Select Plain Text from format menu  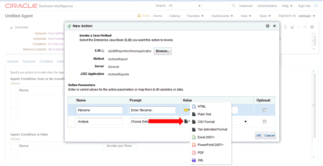201,114
